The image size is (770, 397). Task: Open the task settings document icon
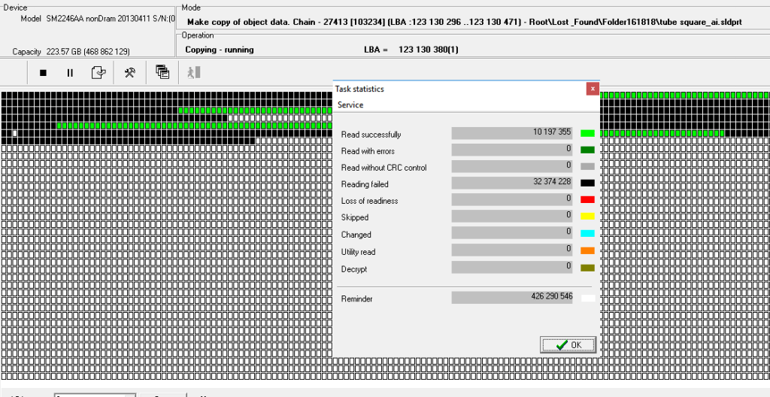click(98, 73)
